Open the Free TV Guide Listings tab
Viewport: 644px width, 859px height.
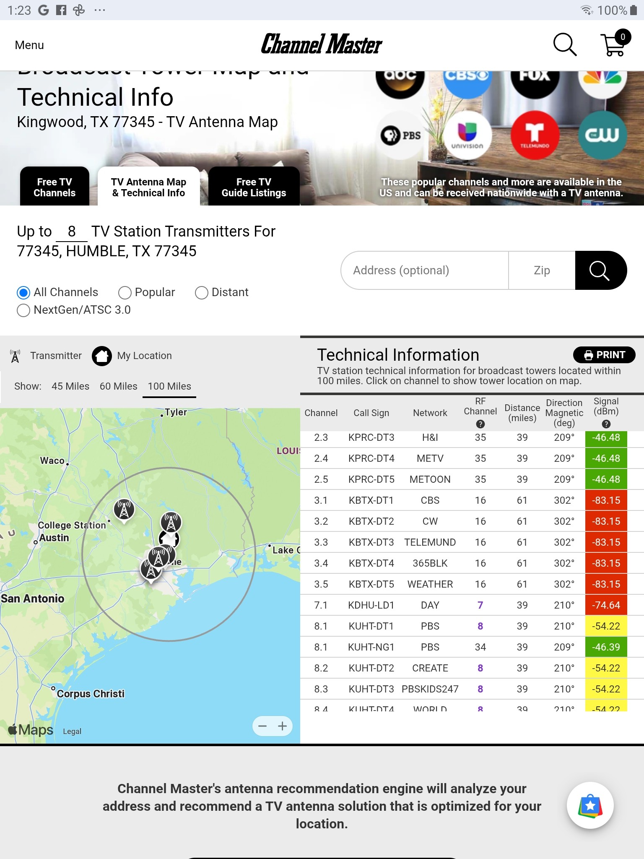point(254,187)
